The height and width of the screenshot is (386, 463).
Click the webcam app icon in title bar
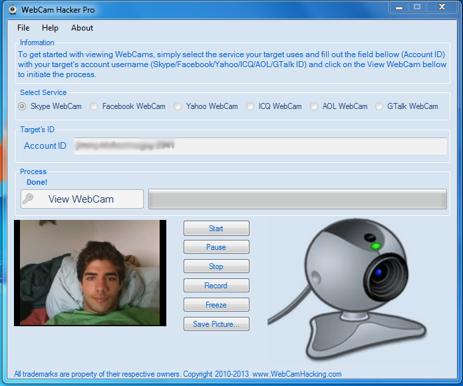pyautogui.click(x=13, y=10)
